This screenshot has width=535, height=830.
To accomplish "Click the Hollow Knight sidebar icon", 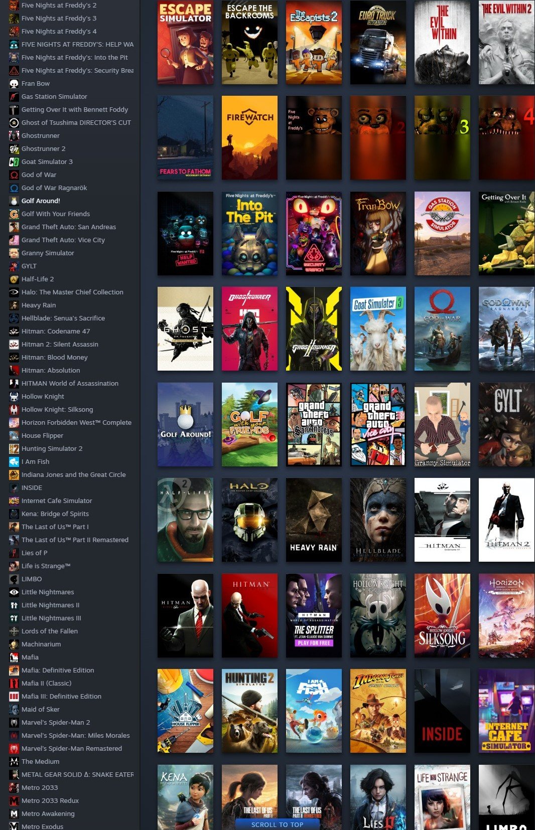I will tap(14, 397).
